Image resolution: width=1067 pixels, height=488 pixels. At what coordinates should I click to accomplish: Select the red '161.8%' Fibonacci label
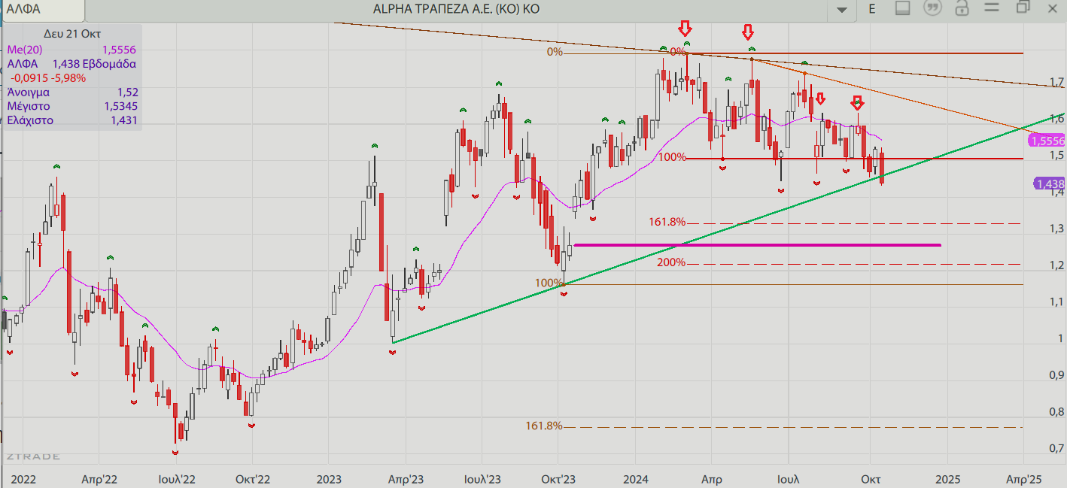667,222
